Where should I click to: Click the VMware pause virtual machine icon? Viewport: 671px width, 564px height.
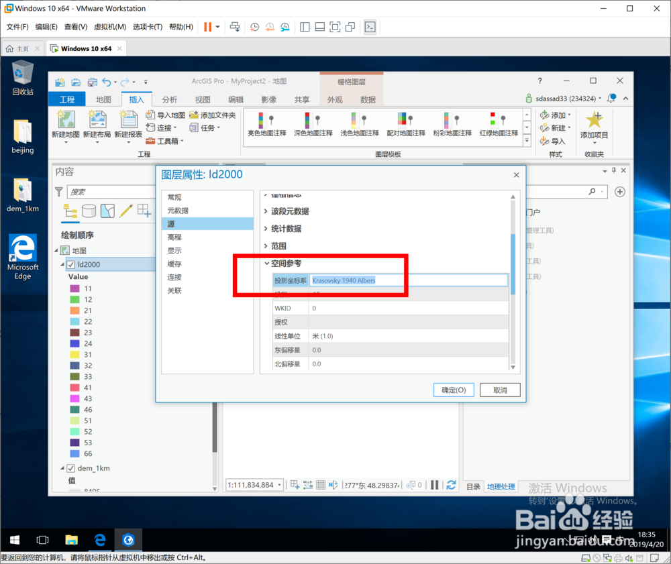[x=207, y=27]
